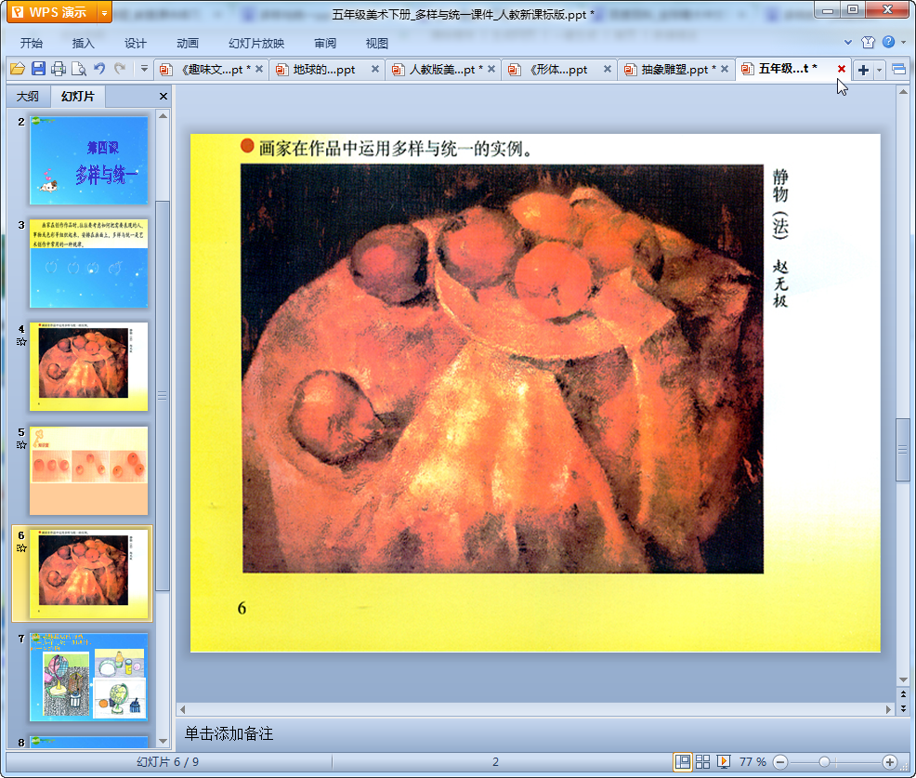The image size is (916, 778).
Task: Click the notes field 单击添加备注
Action: tap(229, 733)
